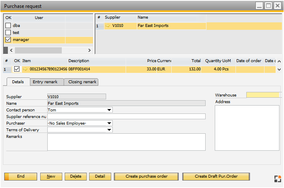The height and width of the screenshot is (188, 284).
Task: Click the link arrow beside item 001234567890123456
Action: (25, 69)
